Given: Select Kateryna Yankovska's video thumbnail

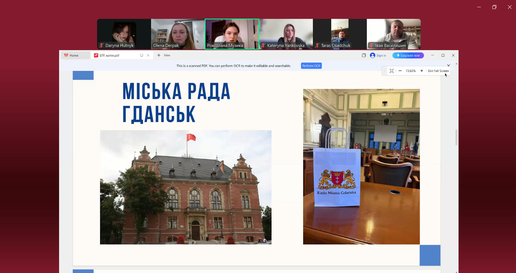Looking at the screenshot, I should 286,34.
